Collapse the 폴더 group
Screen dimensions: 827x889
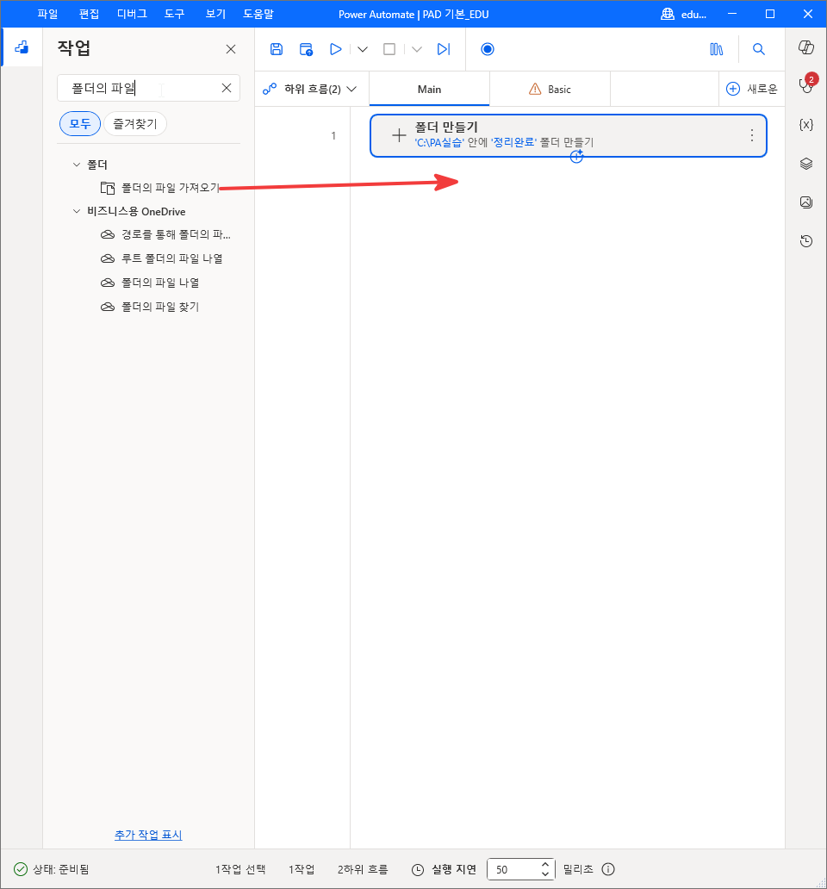pos(77,165)
